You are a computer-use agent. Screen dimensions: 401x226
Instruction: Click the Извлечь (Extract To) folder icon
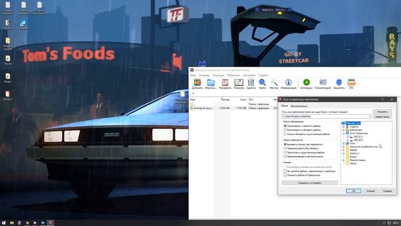pos(211,83)
